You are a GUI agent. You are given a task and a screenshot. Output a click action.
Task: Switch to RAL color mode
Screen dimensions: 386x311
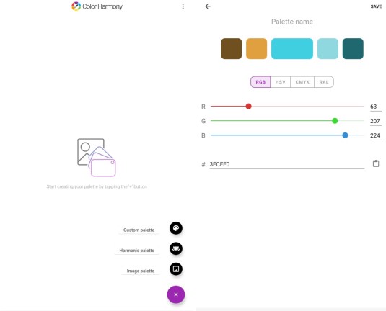point(324,82)
